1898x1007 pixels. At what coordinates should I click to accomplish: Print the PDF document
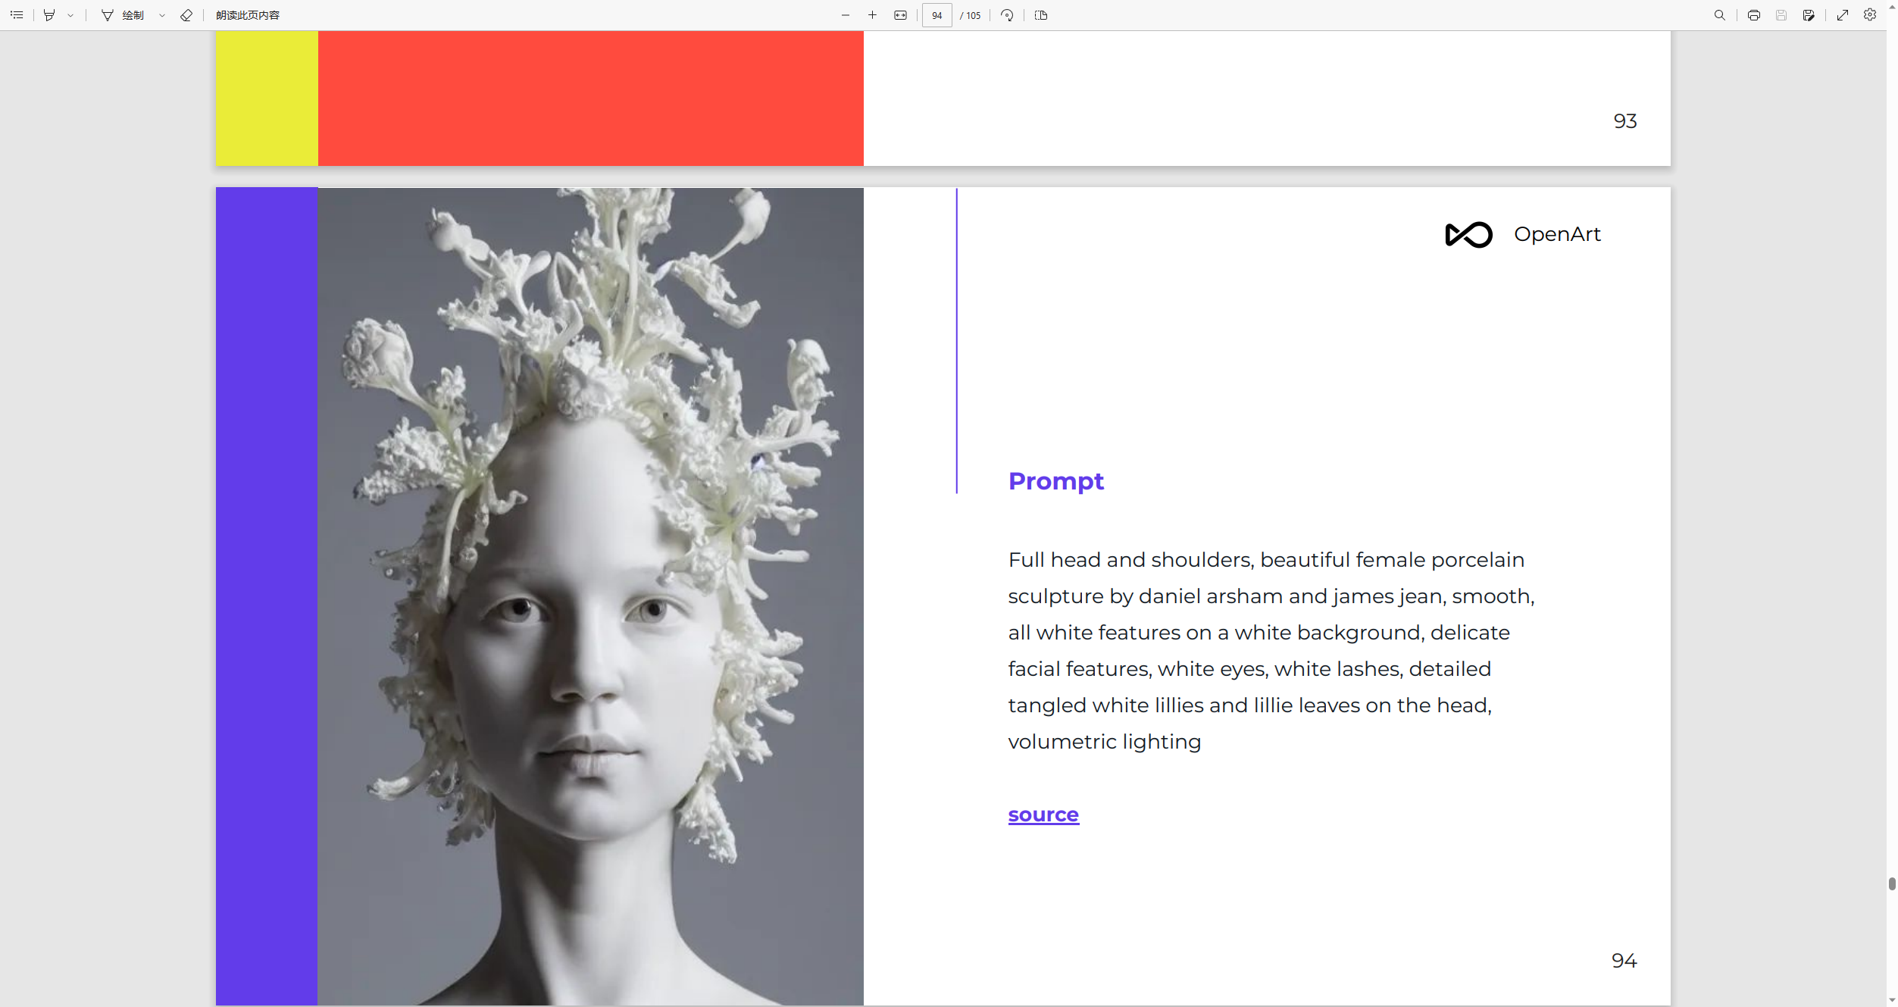coord(1754,15)
